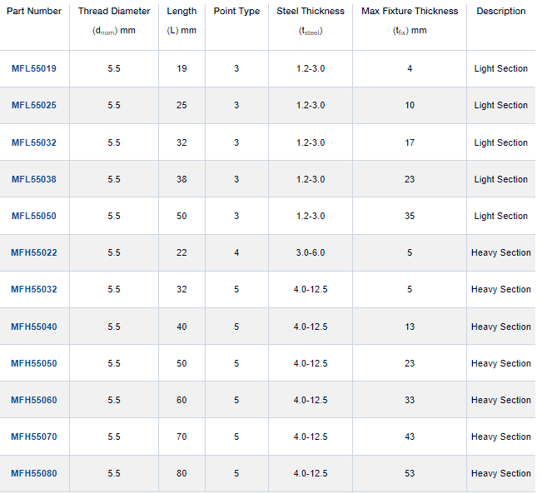Click part link MFH55070
Viewport: 542px width, 494px height.
pos(34,437)
